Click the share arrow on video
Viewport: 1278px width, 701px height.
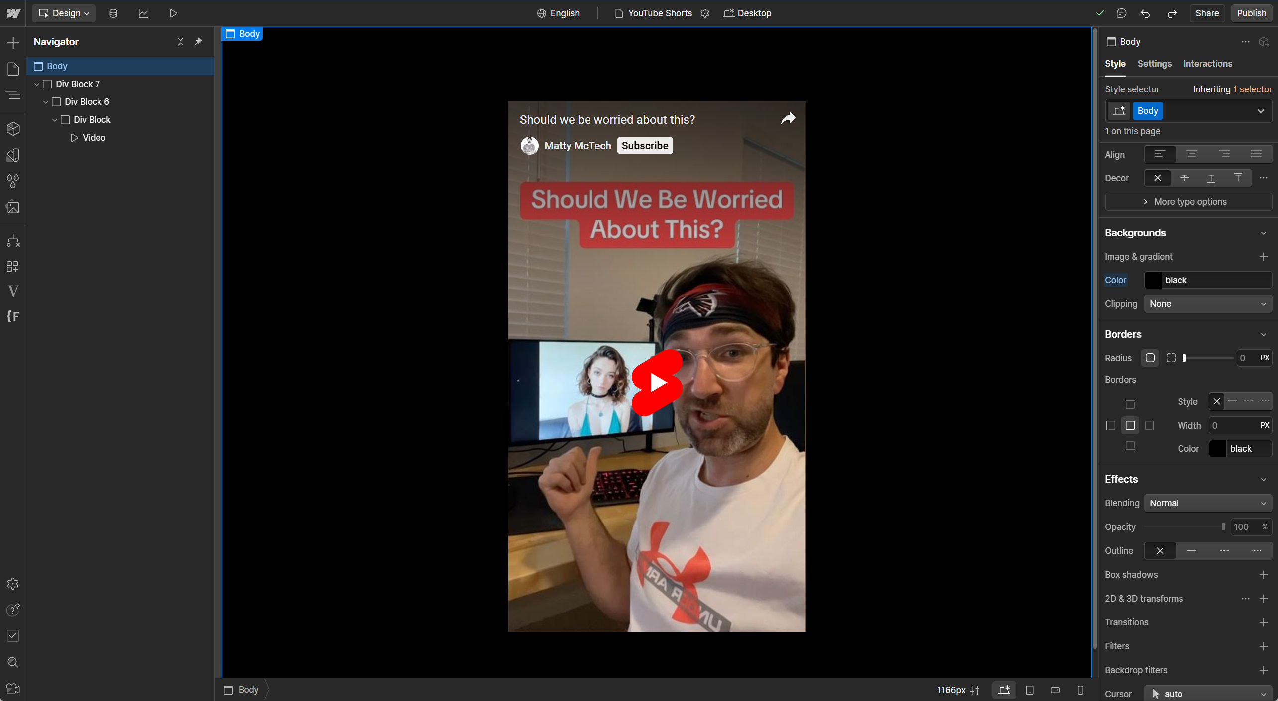[788, 118]
